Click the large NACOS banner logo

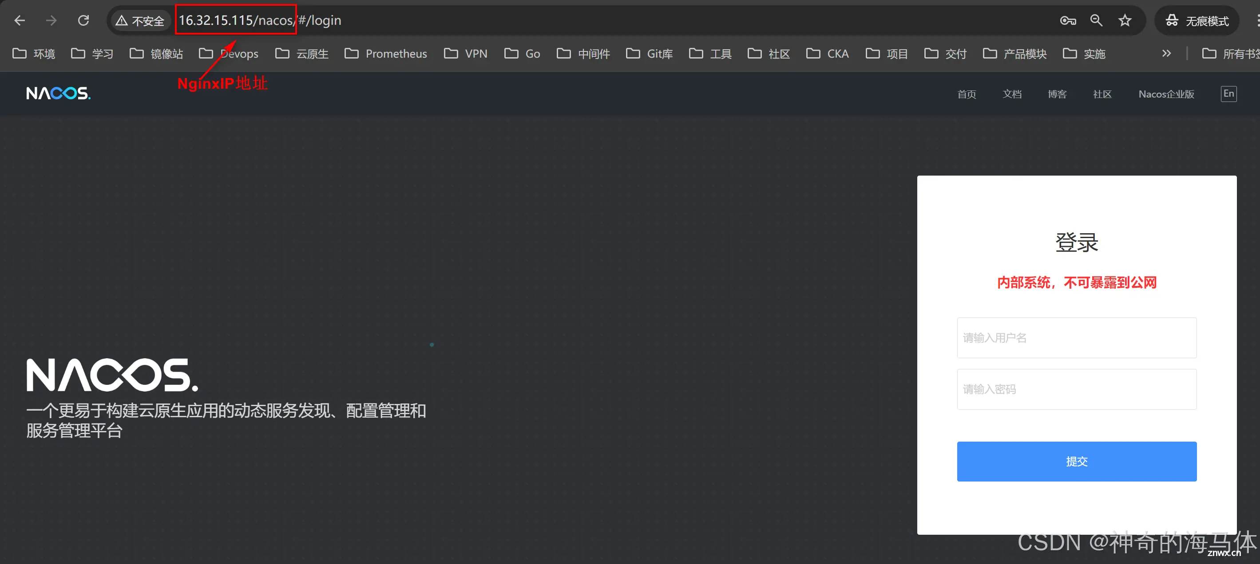click(112, 375)
